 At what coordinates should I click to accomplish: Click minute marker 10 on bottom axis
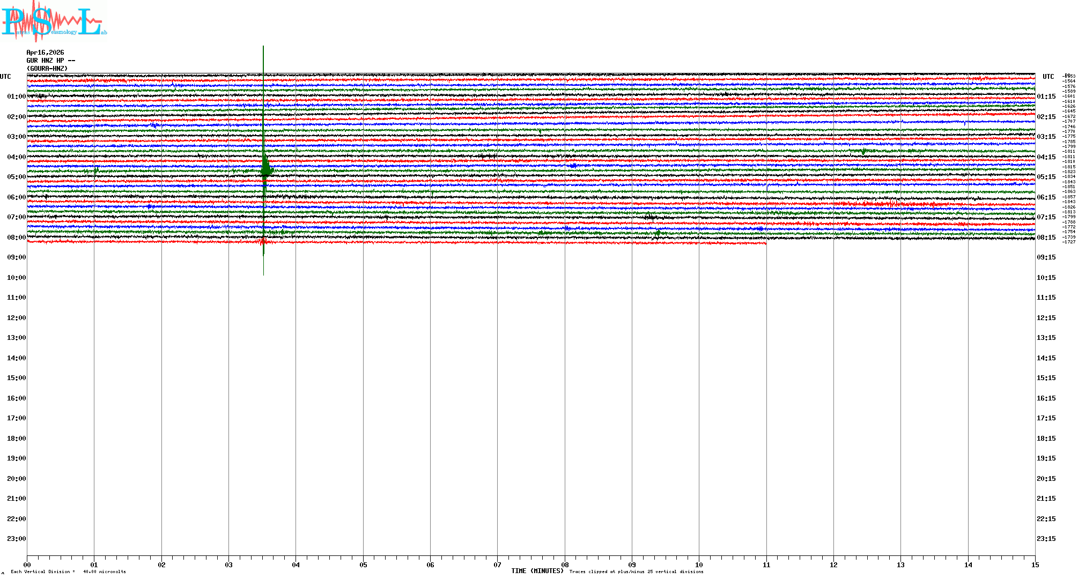tap(699, 565)
